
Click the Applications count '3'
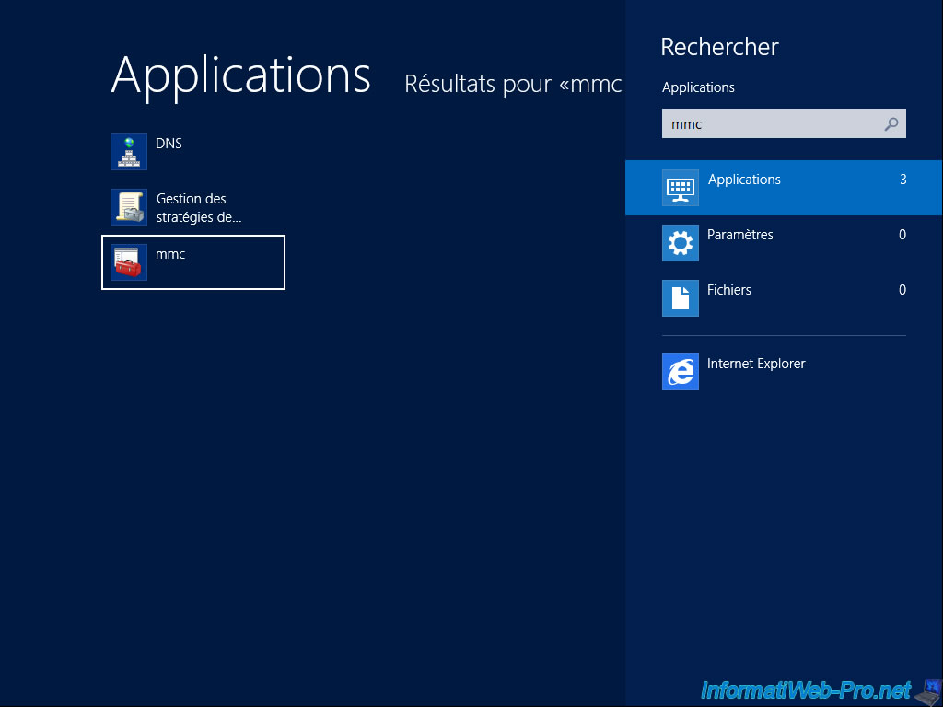tap(902, 180)
